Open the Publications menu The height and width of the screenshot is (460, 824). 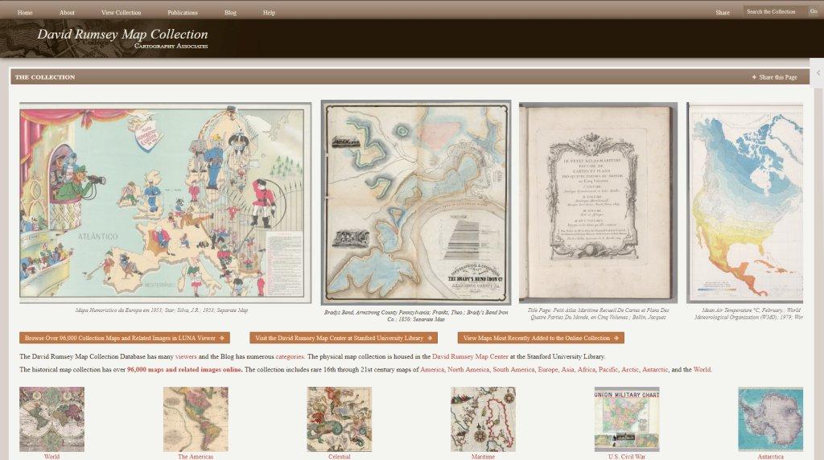coord(183,12)
